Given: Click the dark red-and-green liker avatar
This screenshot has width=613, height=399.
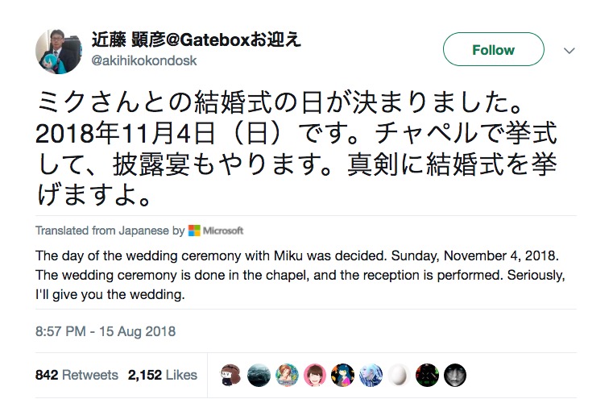Looking at the screenshot, I should tap(427, 375).
